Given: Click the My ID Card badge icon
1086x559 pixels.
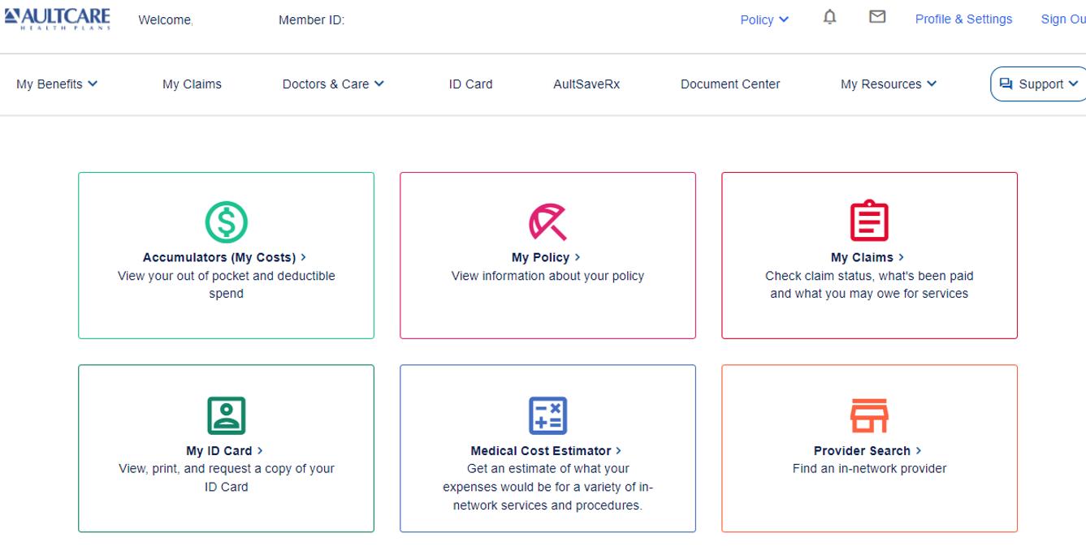Looking at the screenshot, I should tap(226, 415).
